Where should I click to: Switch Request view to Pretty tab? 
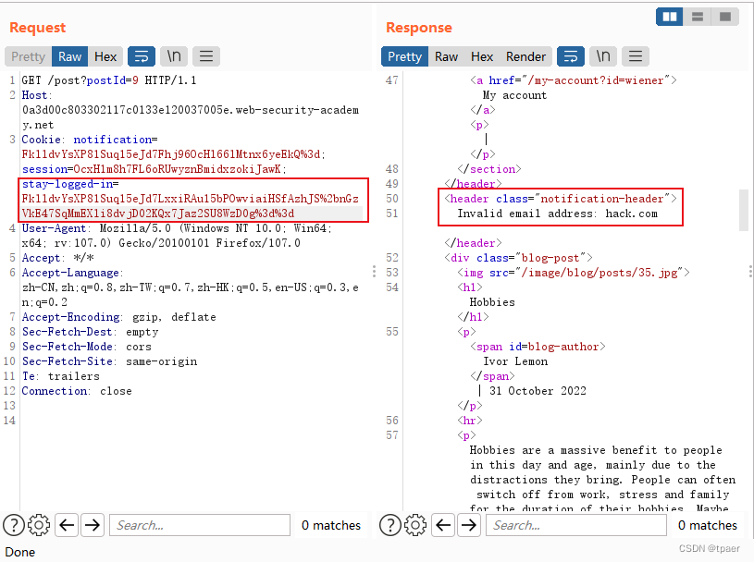coord(28,56)
